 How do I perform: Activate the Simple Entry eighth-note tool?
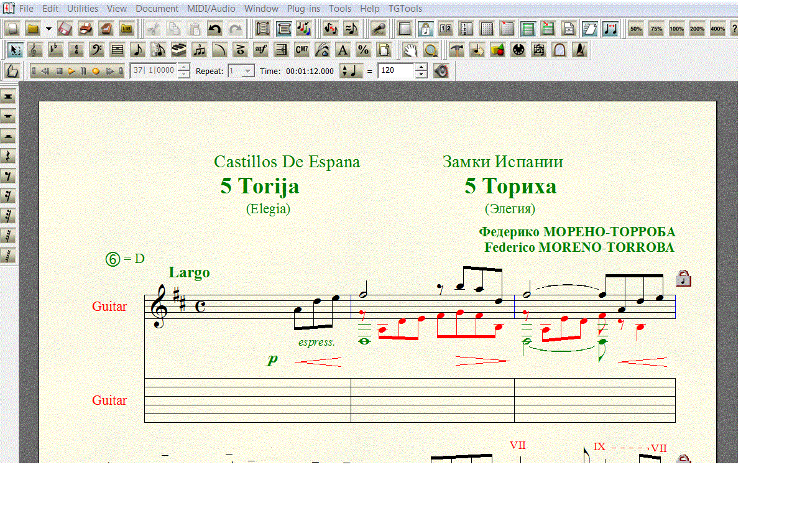click(x=138, y=50)
